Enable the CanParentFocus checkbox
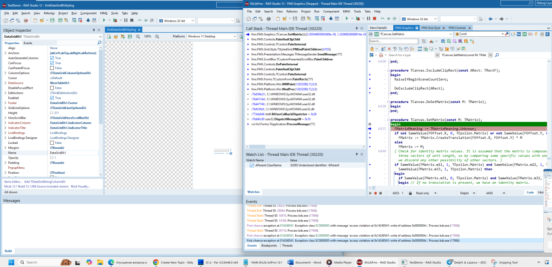Viewport: 552px width, 267px height. click(x=52, y=68)
